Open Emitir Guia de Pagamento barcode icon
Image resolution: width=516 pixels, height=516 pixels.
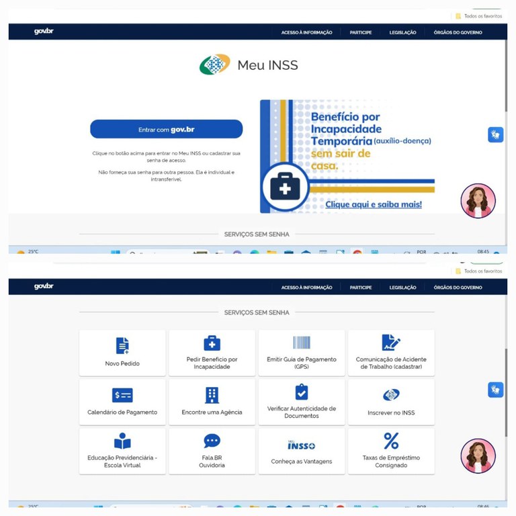301,343
